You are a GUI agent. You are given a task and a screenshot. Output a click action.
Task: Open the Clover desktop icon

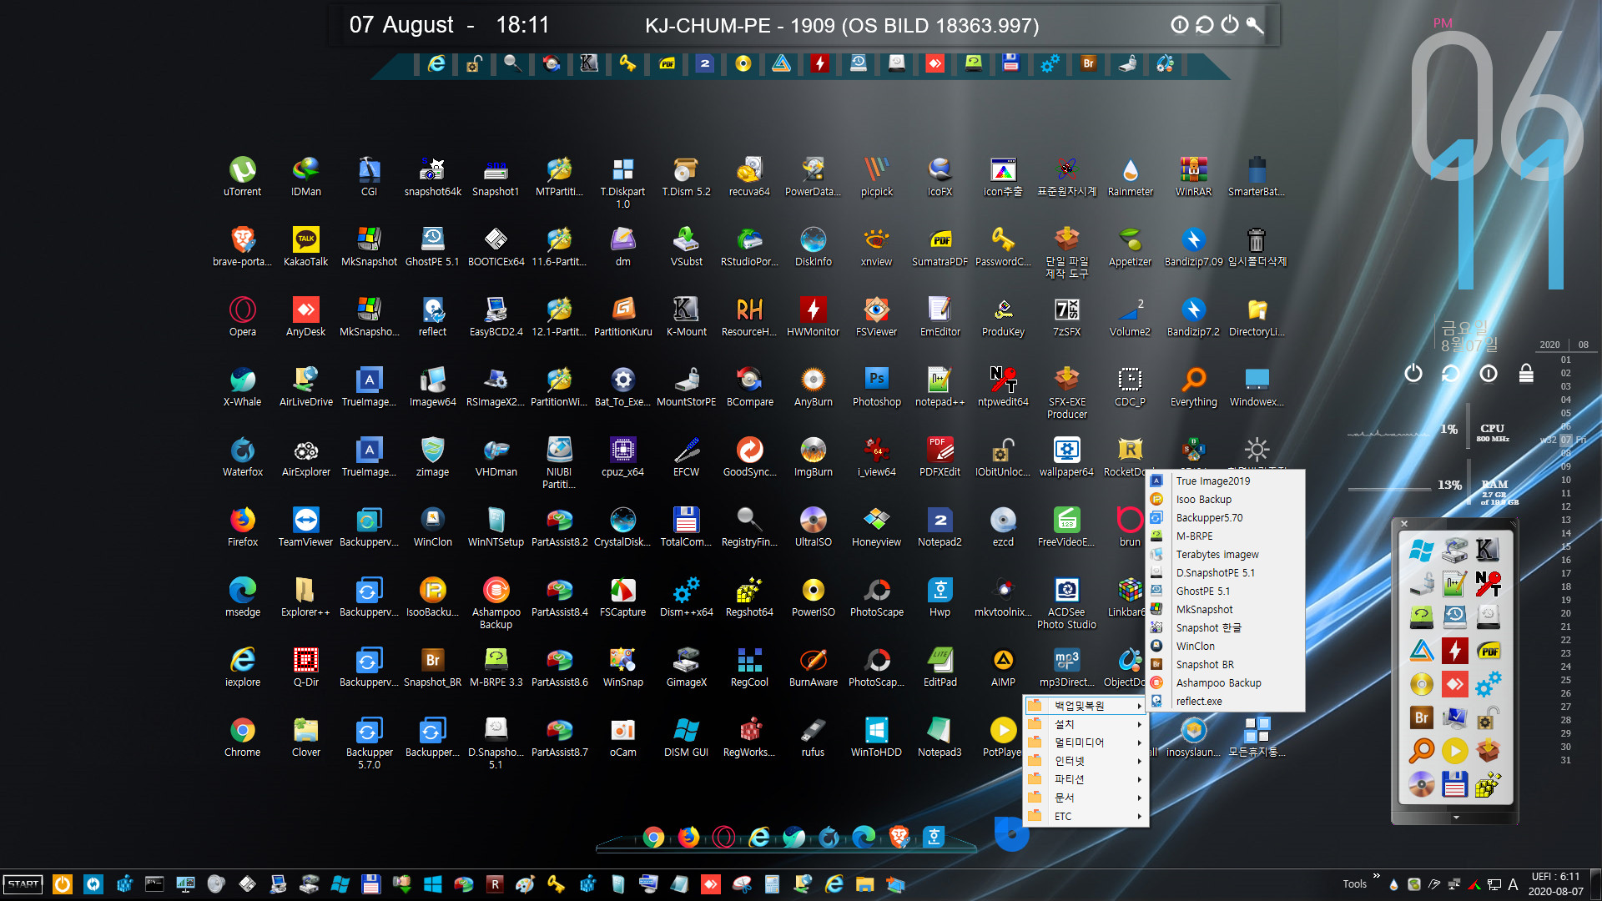pos(305,737)
